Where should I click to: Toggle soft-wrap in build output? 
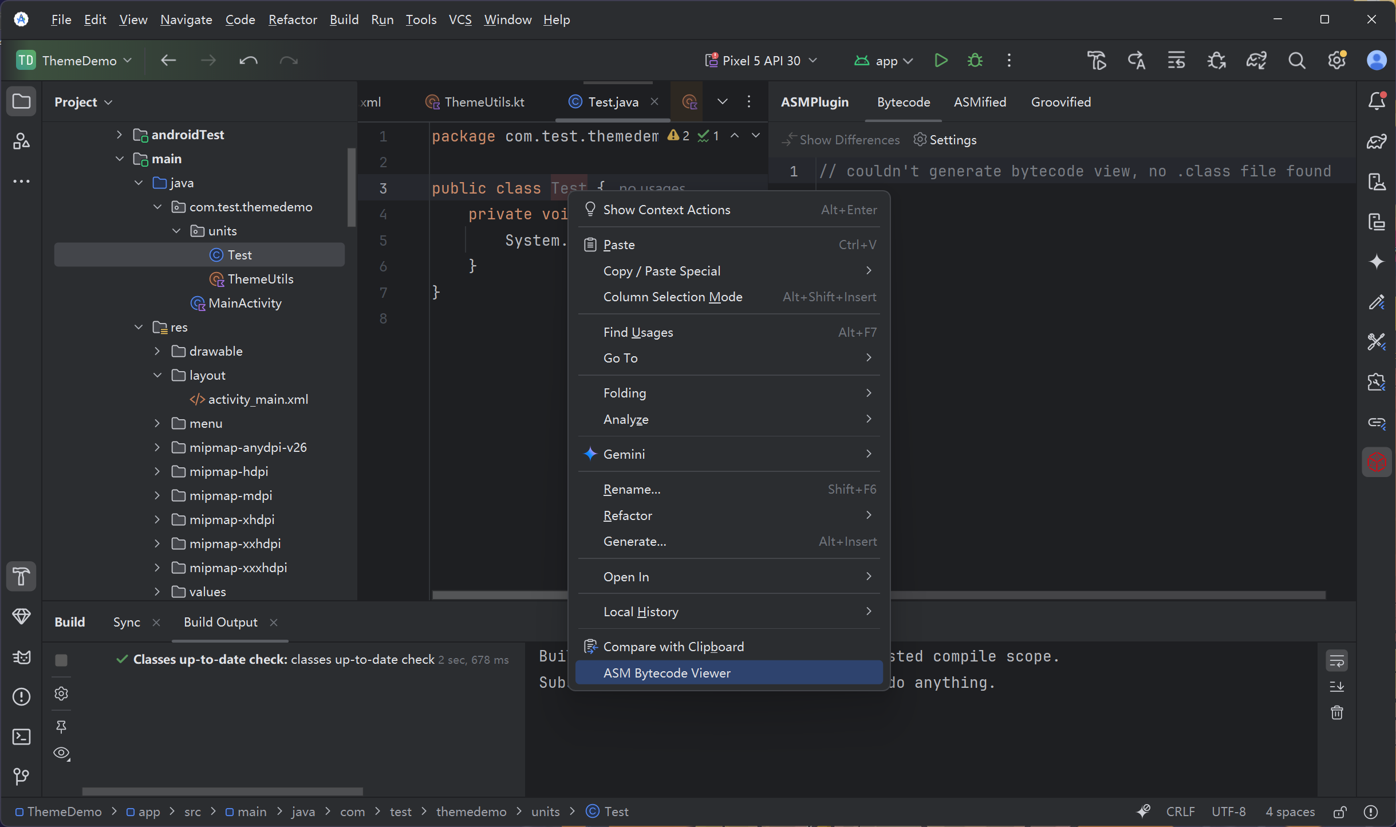tap(1336, 660)
